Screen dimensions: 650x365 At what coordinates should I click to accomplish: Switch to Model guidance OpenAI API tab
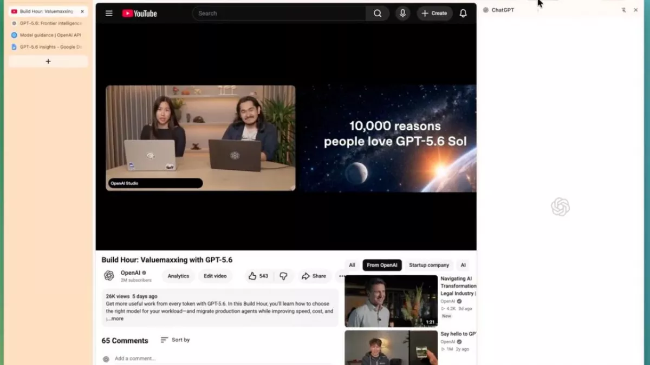pyautogui.click(x=47, y=35)
